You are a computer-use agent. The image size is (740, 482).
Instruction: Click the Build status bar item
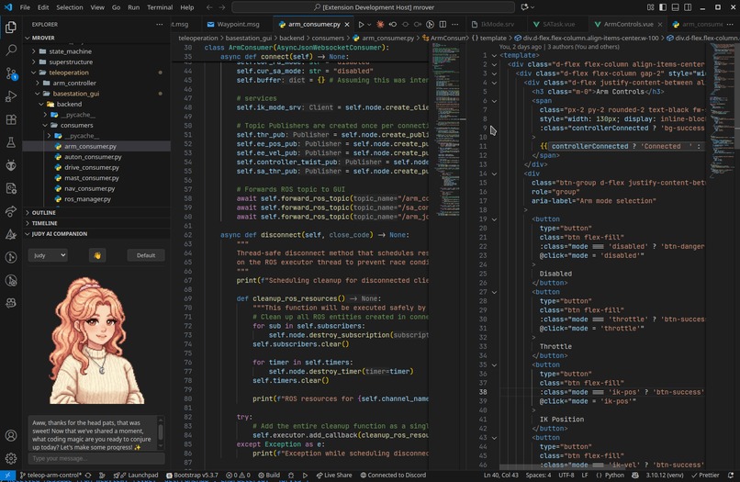pyautogui.click(x=269, y=476)
